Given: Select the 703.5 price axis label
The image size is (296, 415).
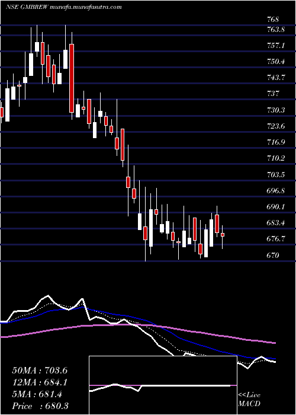Looking at the screenshot, I should pos(276,174).
